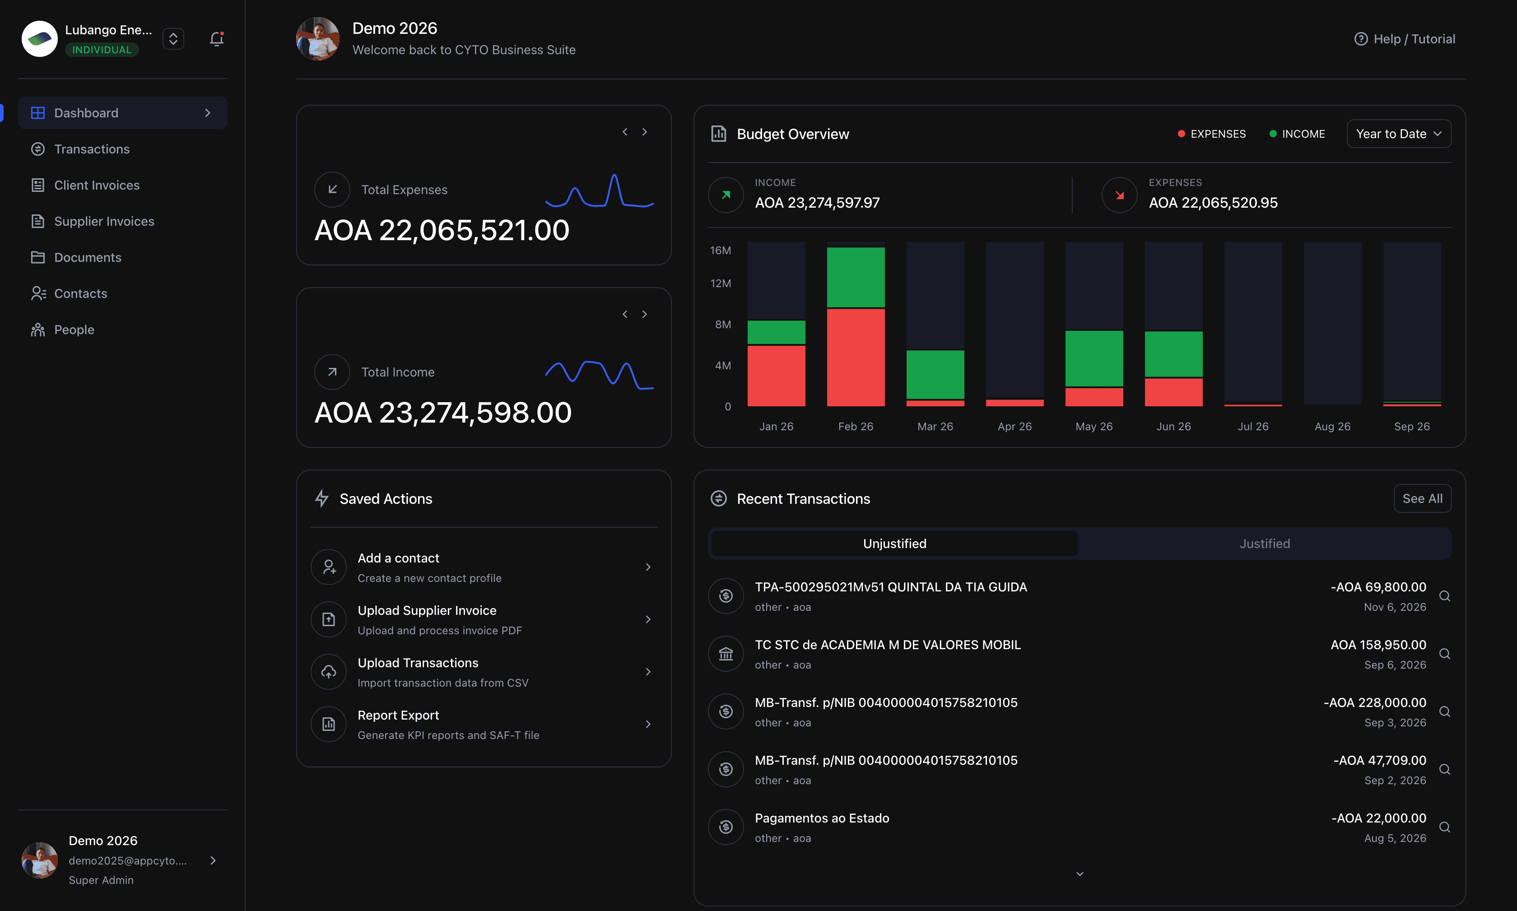The height and width of the screenshot is (911, 1517).
Task: Click the Saved Actions lightning icon
Action: point(322,498)
